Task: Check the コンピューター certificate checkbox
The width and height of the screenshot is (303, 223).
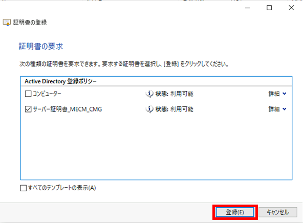Action: pos(28,94)
